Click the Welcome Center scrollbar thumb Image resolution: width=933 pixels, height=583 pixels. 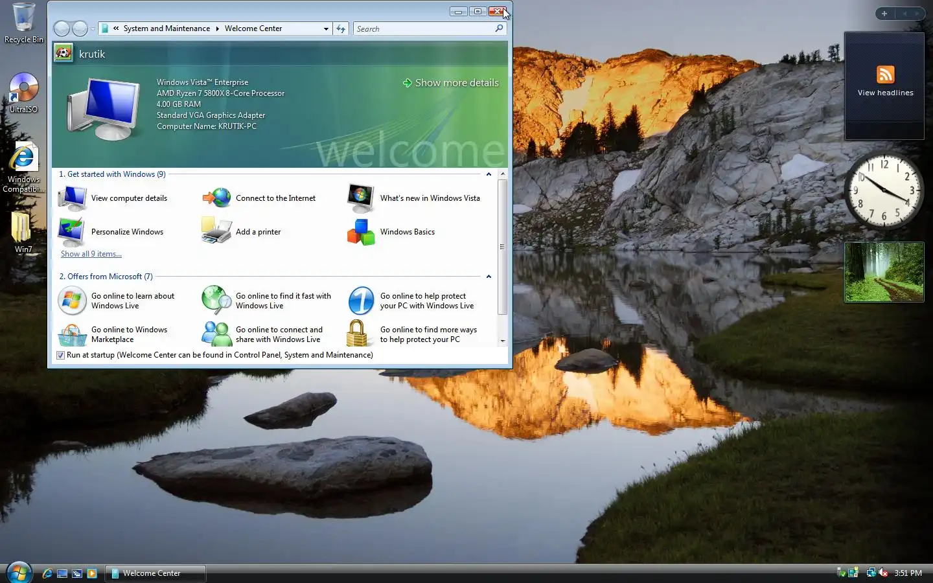point(502,247)
